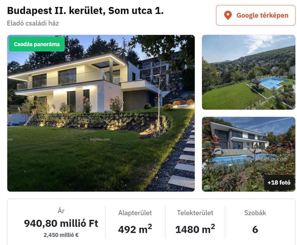View the aerial garden and pool photo
297x245 pixels.
(x=248, y=72)
